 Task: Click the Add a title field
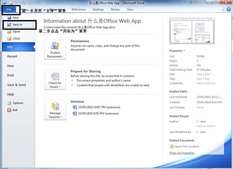coord(203,74)
